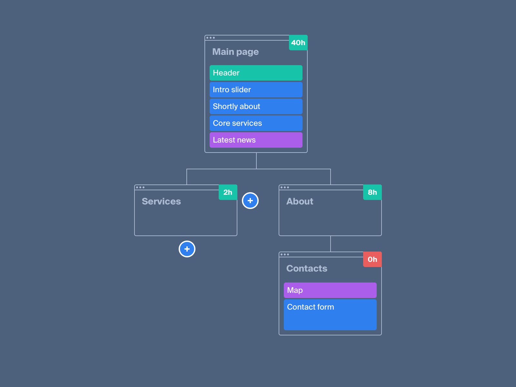Click the Services page title

pyautogui.click(x=161, y=201)
